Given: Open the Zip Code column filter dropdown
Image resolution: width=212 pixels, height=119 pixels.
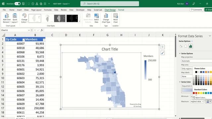Looking at the screenshot, I should [24, 40].
